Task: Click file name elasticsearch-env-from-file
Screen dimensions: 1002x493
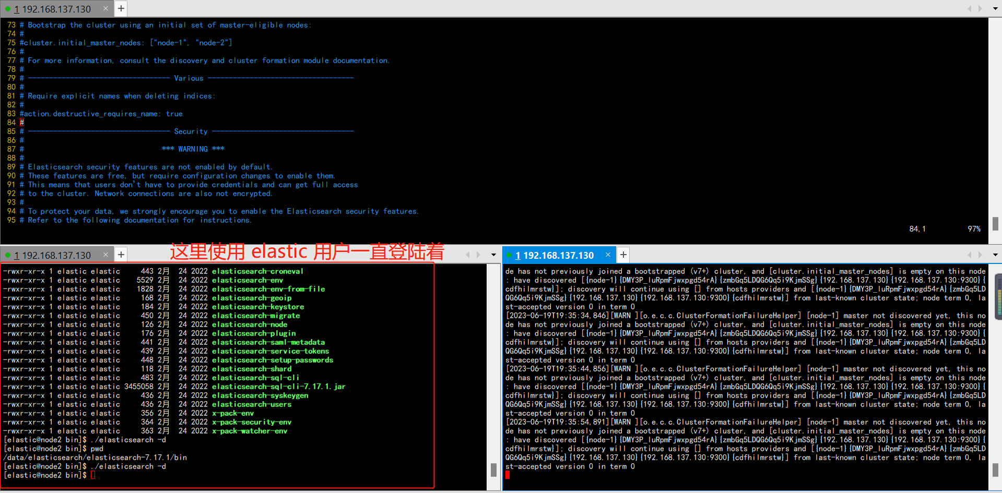Action: 268,289
